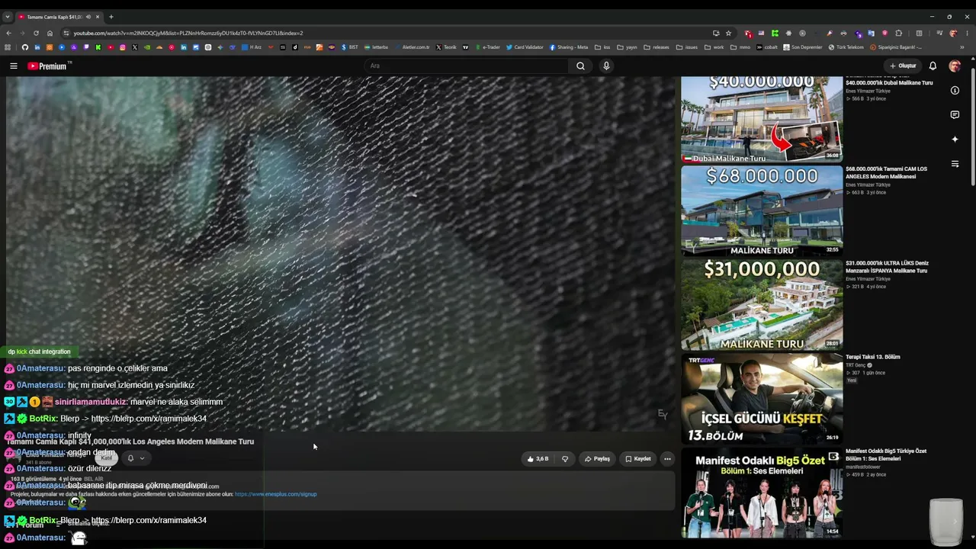
Task: Open the Son Depremler bookmark
Action: [803, 47]
